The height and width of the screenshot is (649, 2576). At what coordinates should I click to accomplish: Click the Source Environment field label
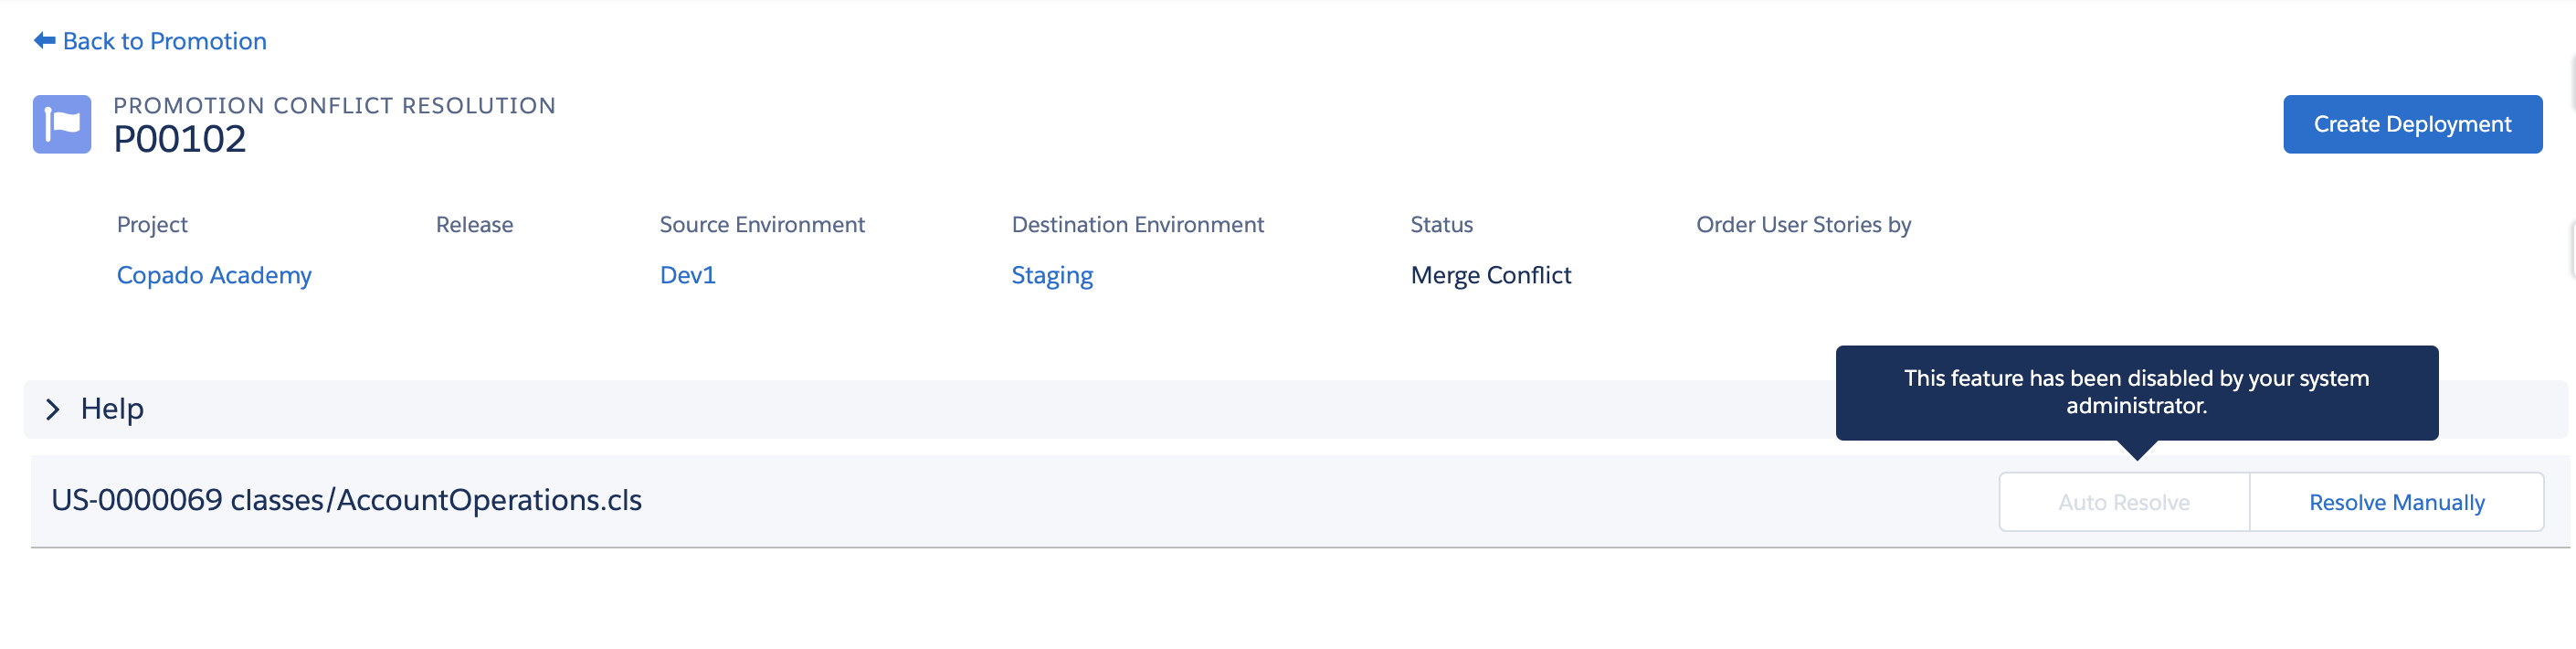point(762,225)
